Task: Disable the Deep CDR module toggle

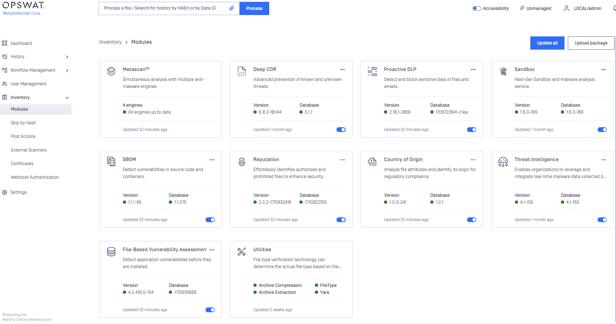Action: [341, 129]
